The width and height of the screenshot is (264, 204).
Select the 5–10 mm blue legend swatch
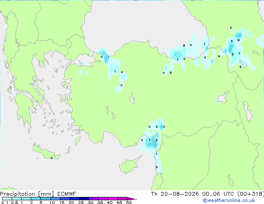(x=46, y=199)
